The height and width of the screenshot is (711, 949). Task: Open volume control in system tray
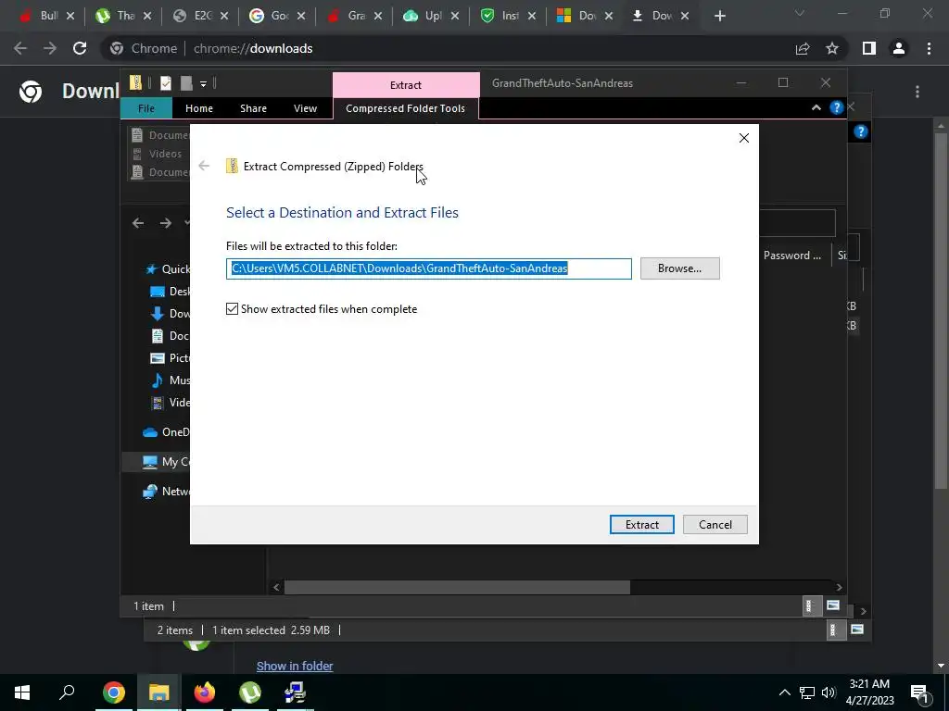pos(829,692)
